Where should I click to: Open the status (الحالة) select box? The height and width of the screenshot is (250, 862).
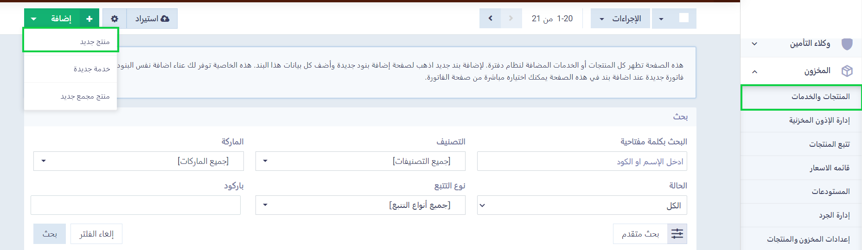(581, 205)
